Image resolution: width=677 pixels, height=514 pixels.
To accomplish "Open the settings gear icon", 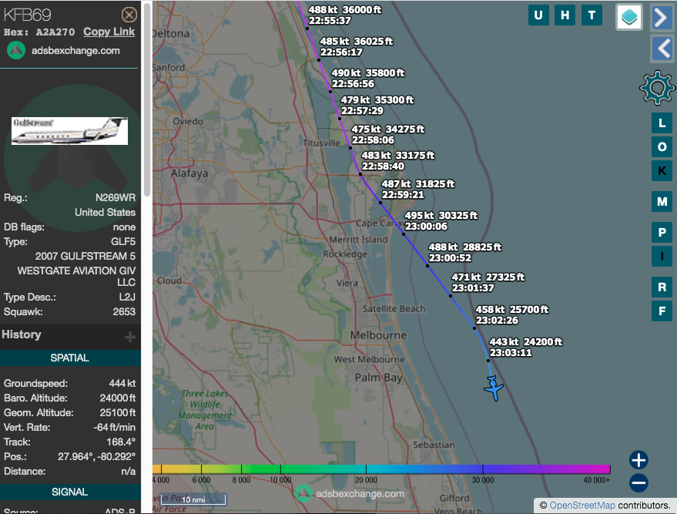I will (x=657, y=88).
